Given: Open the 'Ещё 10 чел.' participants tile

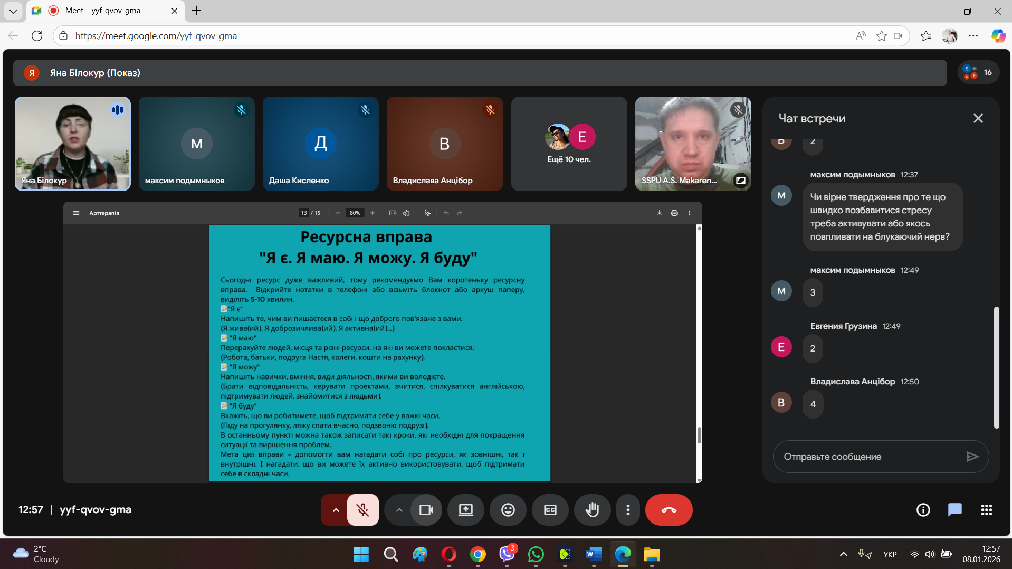Looking at the screenshot, I should [569, 144].
